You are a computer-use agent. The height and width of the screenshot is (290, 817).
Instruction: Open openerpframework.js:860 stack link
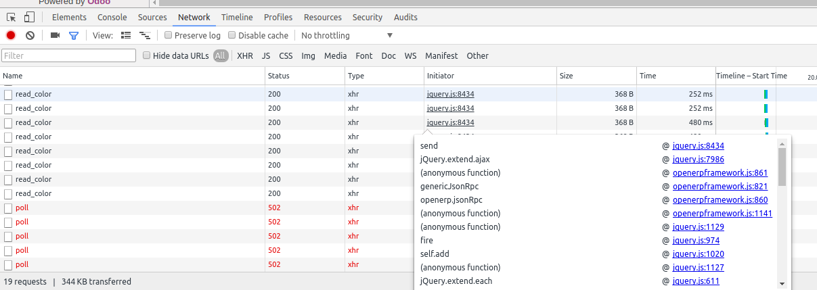(720, 199)
